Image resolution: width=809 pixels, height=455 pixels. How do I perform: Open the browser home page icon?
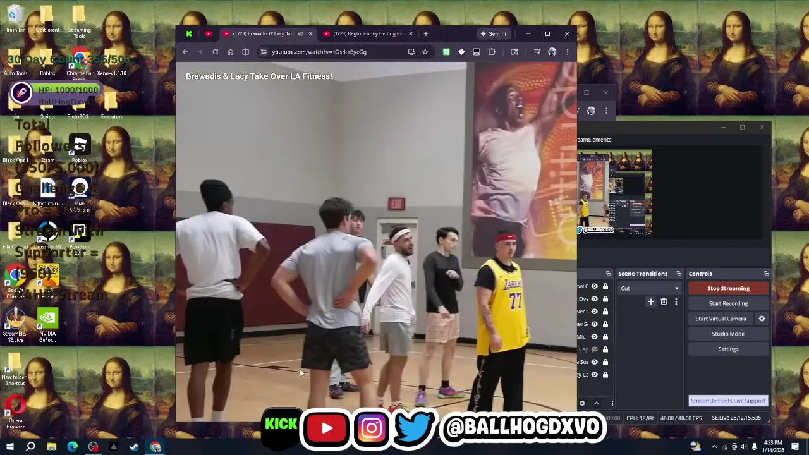230,52
